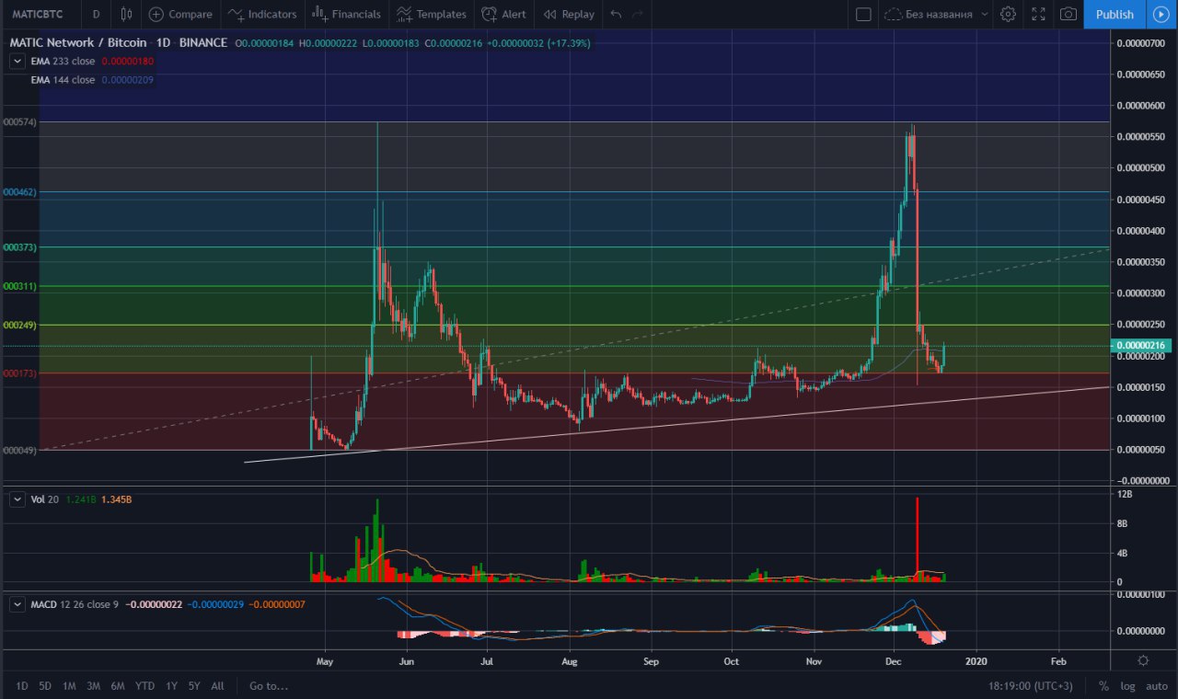Collapse the indicator legend under the chart title

click(17, 61)
